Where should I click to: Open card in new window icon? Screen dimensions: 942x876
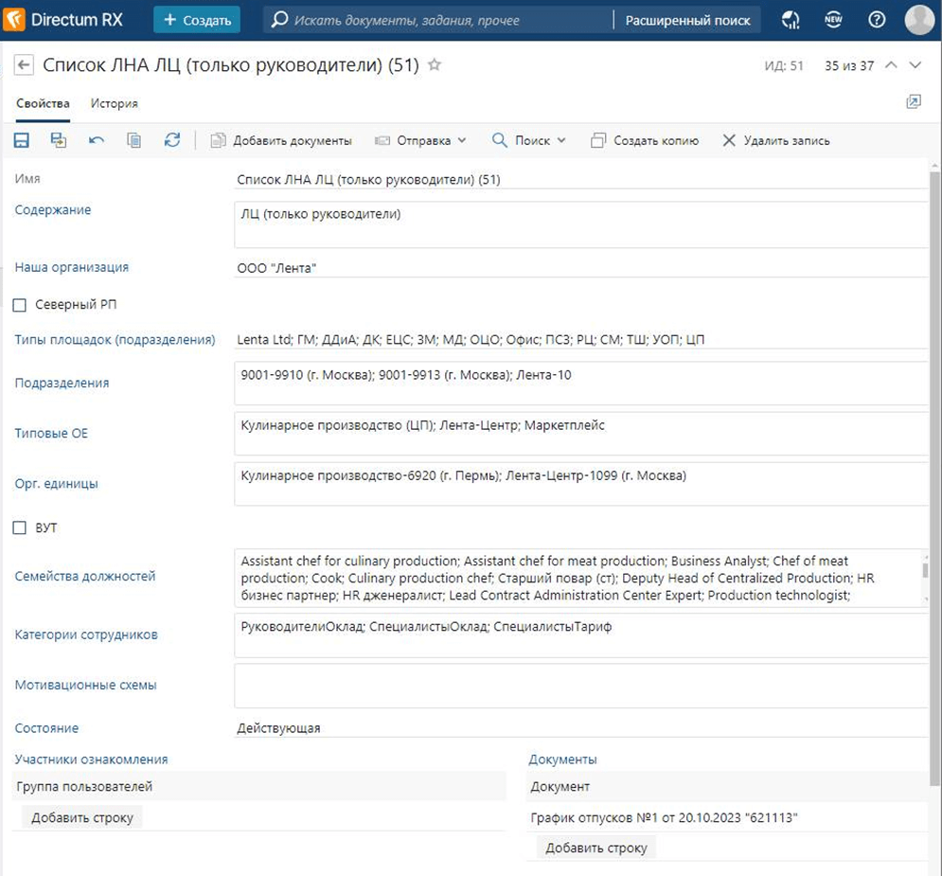[914, 101]
